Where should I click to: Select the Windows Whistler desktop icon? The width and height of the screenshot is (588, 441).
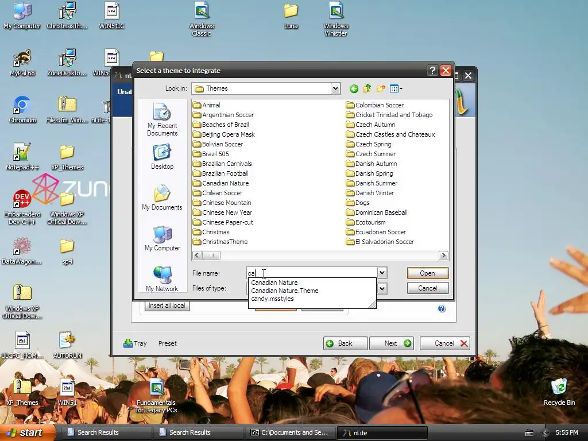pos(335,20)
